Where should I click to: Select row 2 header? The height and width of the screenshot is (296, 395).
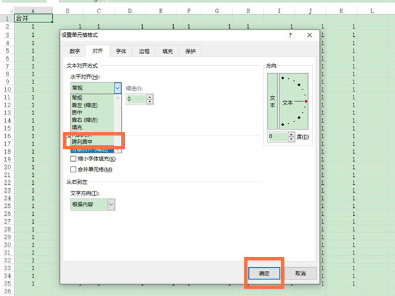click(7, 27)
